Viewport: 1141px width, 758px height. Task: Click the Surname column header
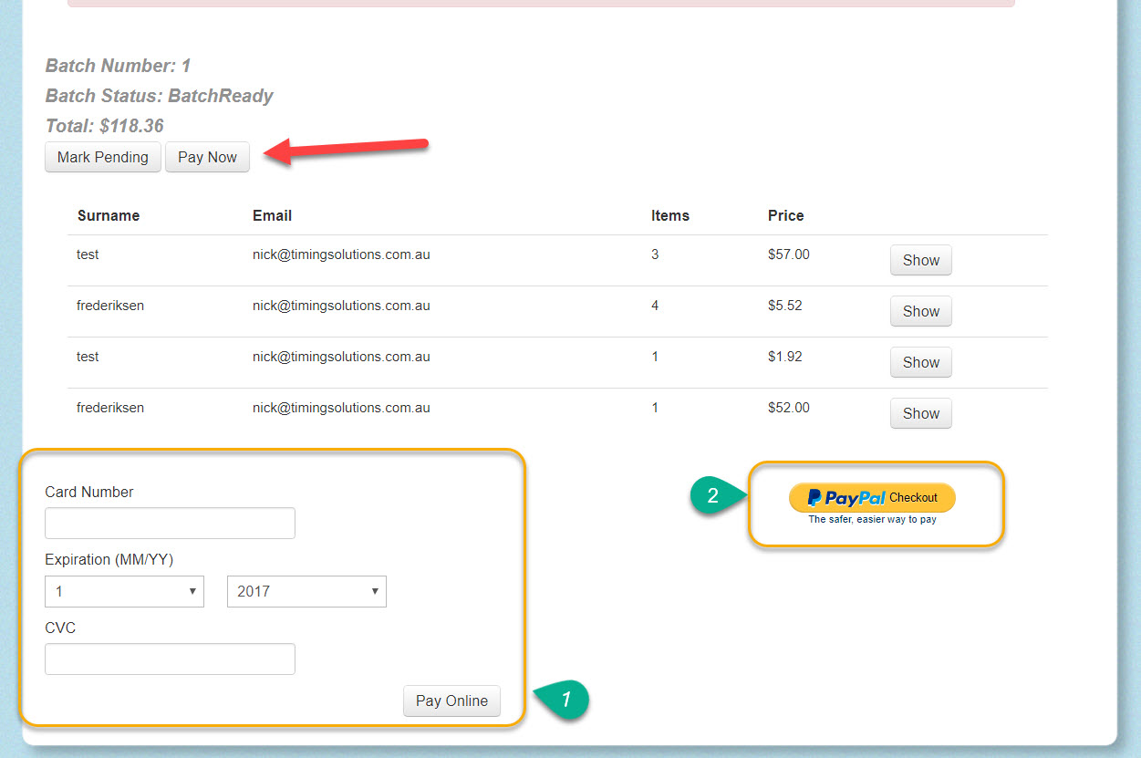click(109, 216)
